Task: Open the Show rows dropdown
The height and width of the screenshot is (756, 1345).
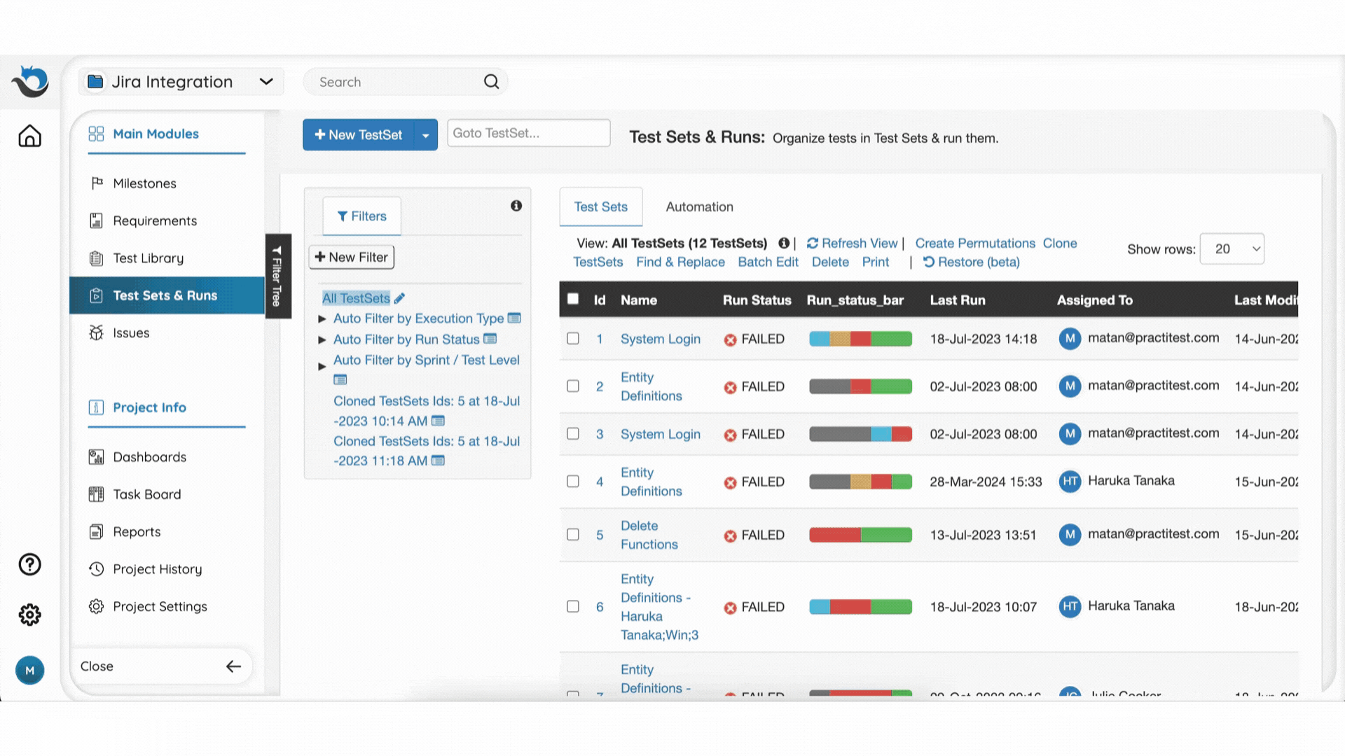Action: pyautogui.click(x=1232, y=249)
